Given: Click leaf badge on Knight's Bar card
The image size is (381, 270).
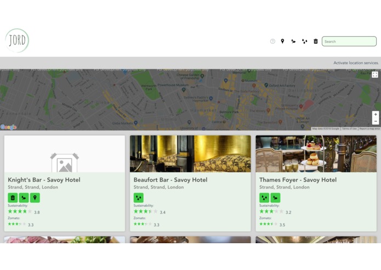Looking at the screenshot, I should click(x=24, y=198).
